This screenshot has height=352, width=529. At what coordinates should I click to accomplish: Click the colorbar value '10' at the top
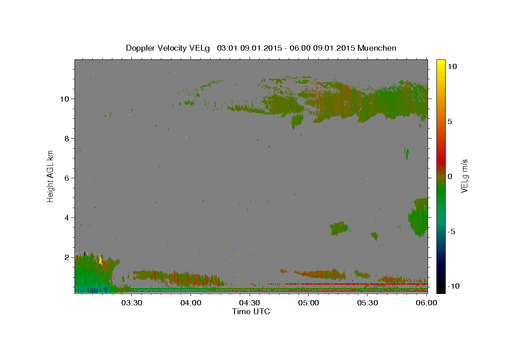[452, 66]
